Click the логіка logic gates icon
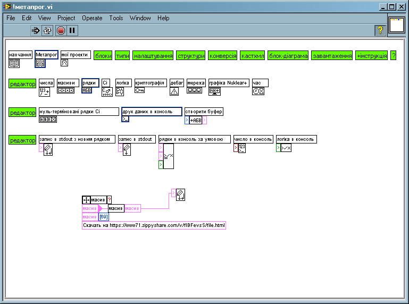The height and width of the screenshot is (304, 409). pos(120,92)
